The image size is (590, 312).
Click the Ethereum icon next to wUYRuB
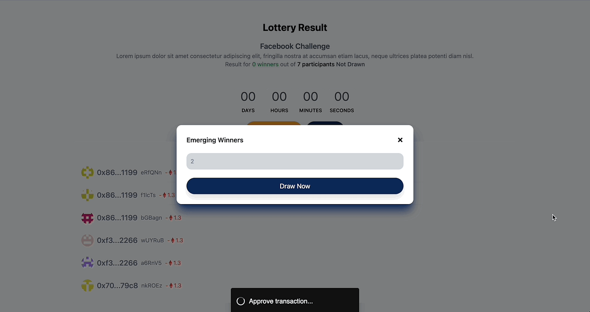pyautogui.click(x=173, y=240)
